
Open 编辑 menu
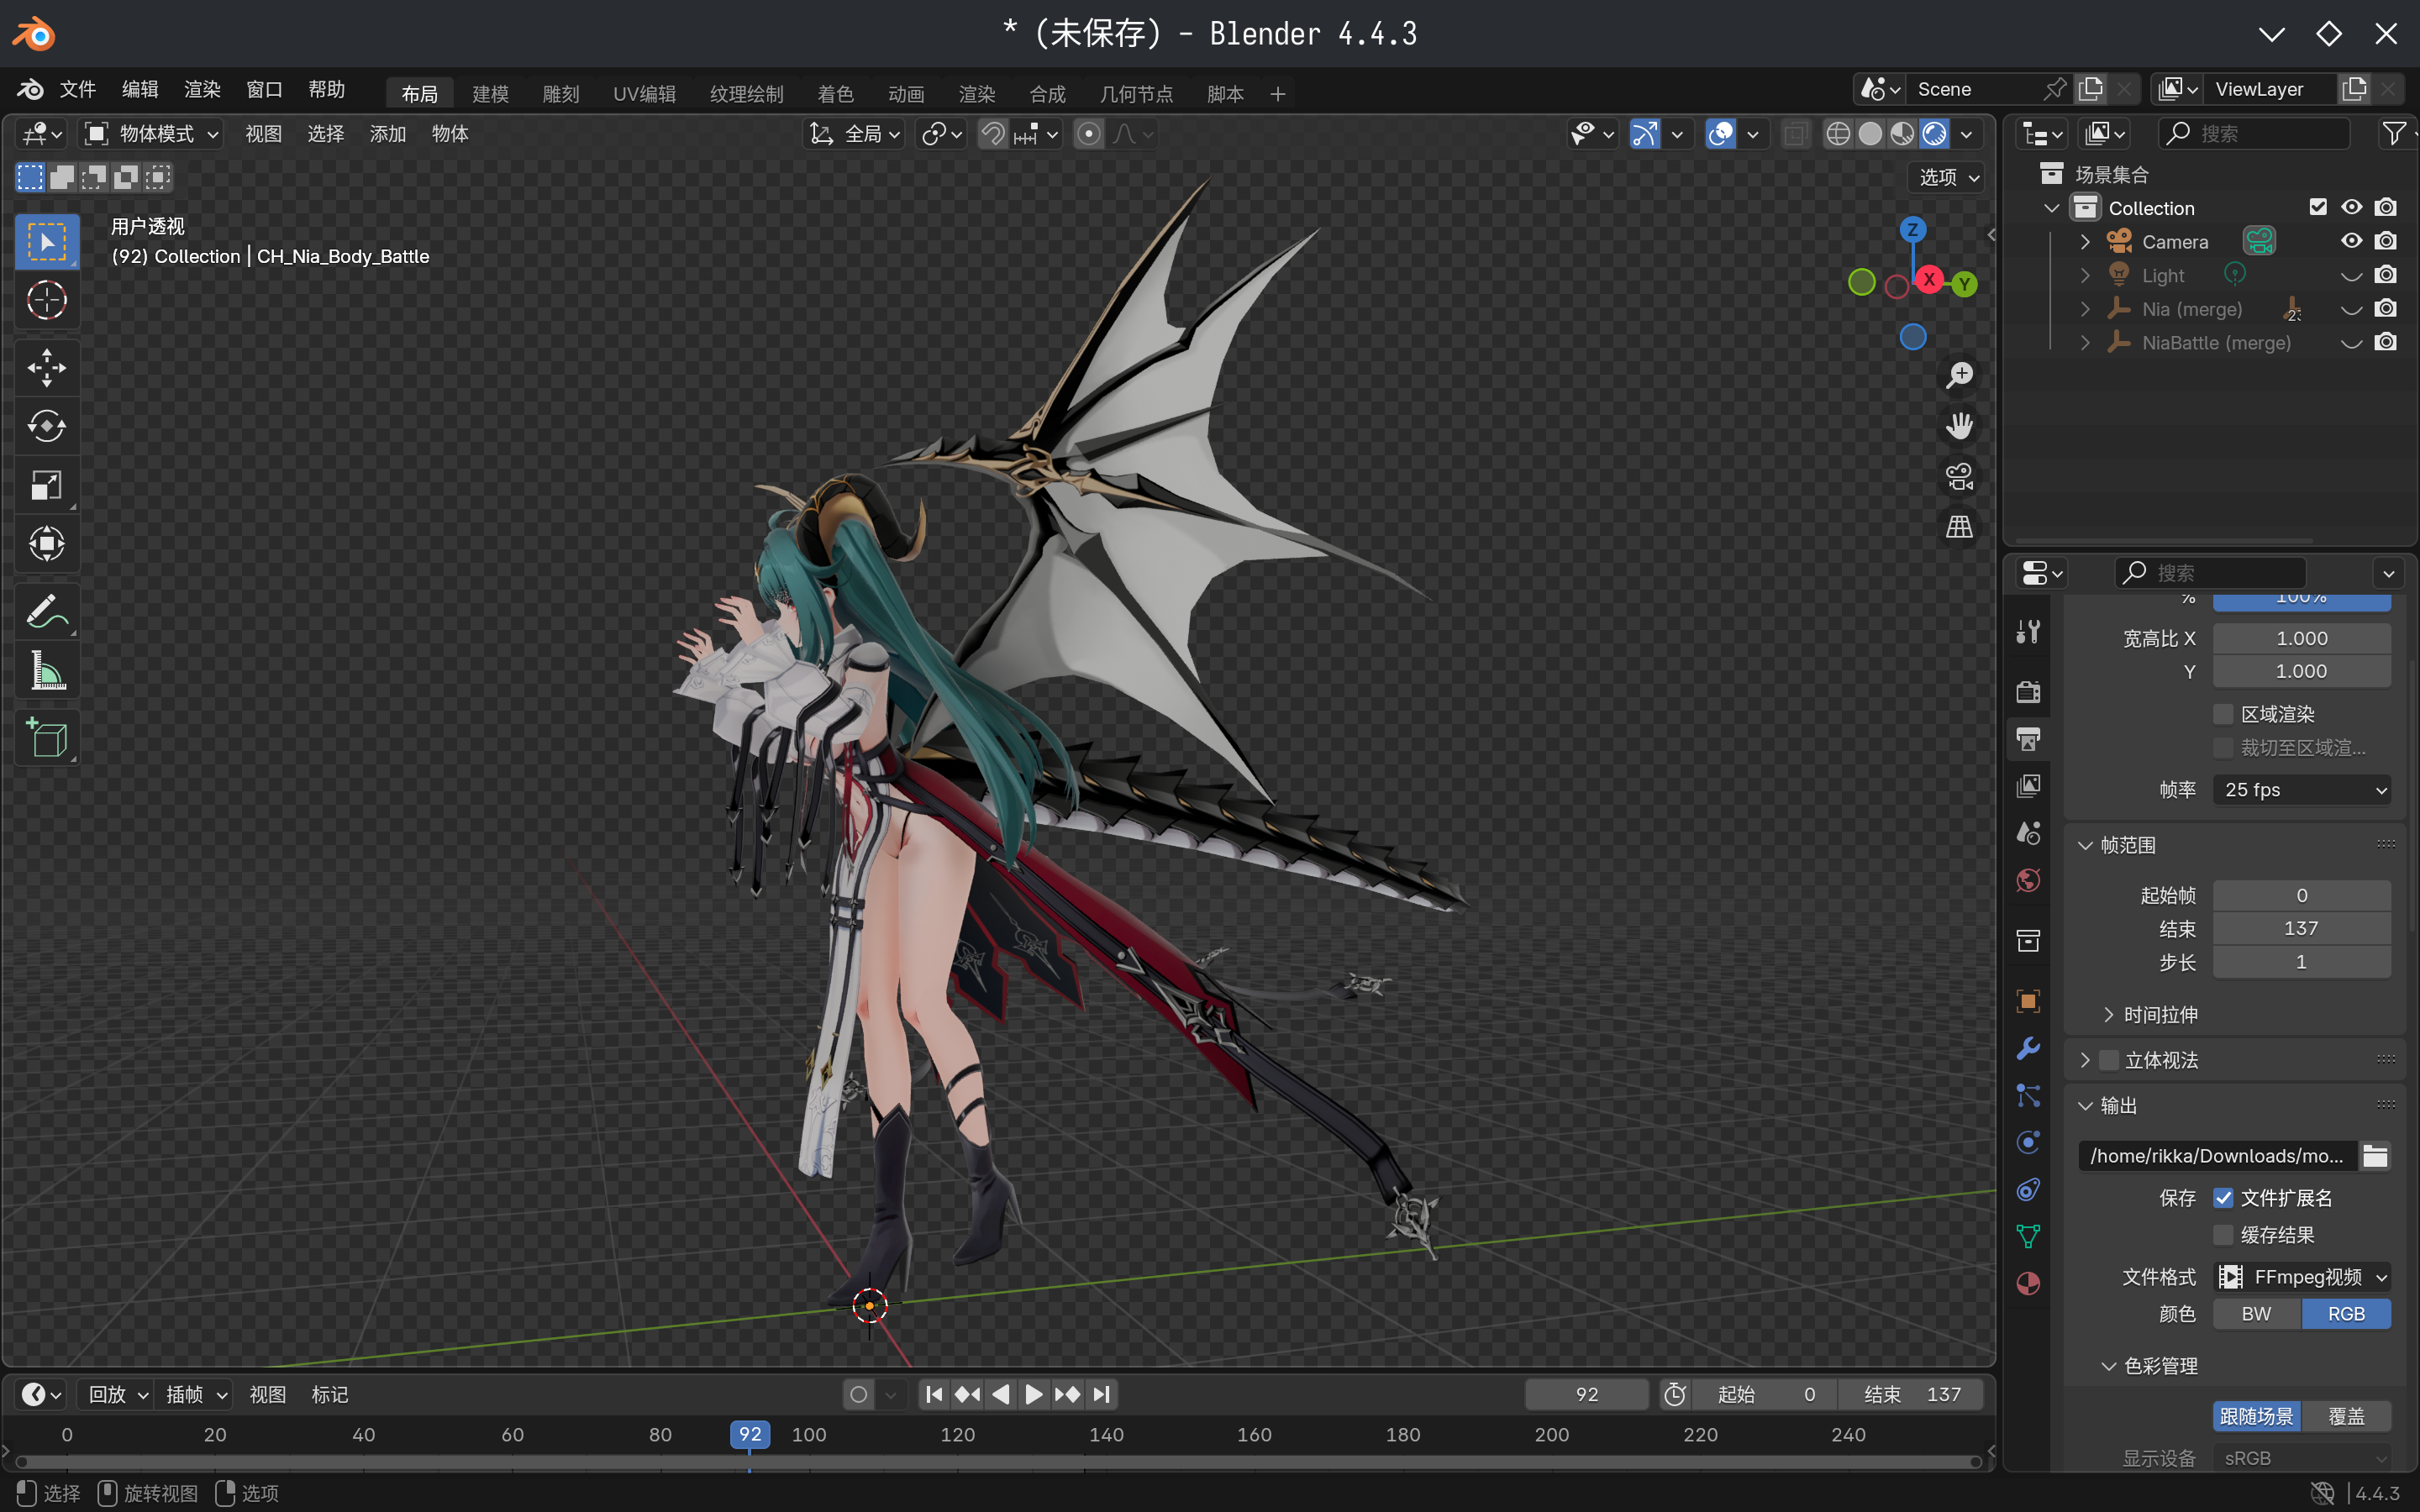click(140, 90)
